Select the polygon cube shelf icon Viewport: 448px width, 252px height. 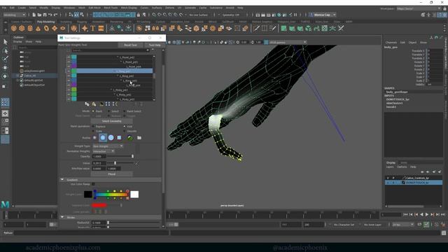click(x=22, y=28)
